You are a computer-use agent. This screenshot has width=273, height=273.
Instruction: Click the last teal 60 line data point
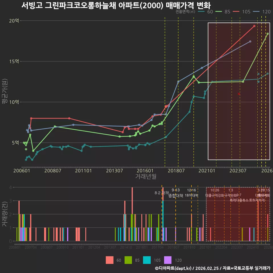click(x=268, y=74)
